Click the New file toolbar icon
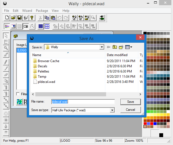 7,18
